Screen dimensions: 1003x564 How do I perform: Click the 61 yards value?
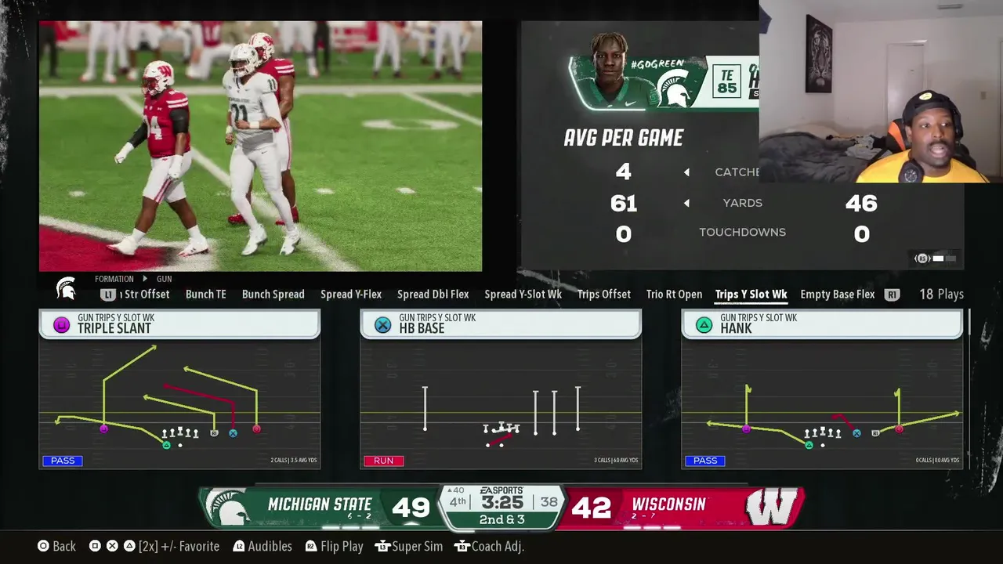point(624,204)
